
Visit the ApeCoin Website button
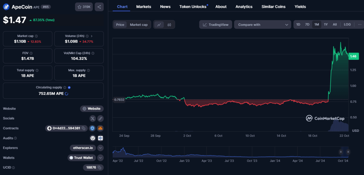[92, 108]
